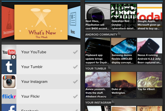Screen dimensions: 165x111
Task: Tap the Tumblr logo icon
Action: click(x=9, y=67)
